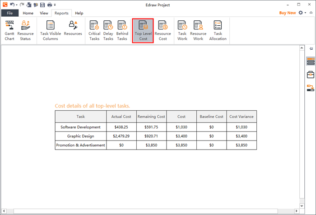Expand the quick access toolbar customize arrow
The image size is (316, 215).
(55, 5)
